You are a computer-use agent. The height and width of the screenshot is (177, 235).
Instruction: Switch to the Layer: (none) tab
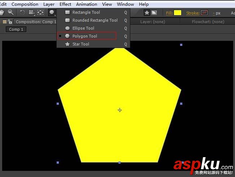153,22
